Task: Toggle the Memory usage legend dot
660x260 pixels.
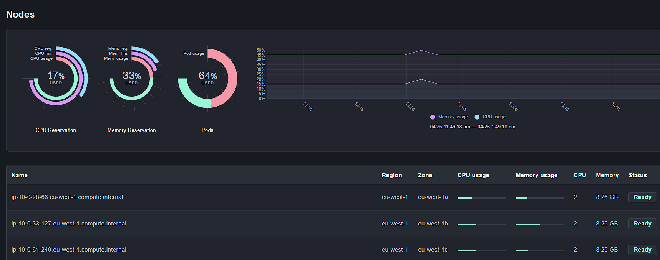Action: tap(433, 117)
